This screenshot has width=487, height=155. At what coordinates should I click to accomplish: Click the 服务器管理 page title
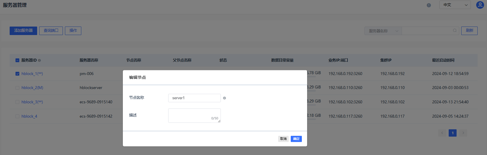(15, 5)
